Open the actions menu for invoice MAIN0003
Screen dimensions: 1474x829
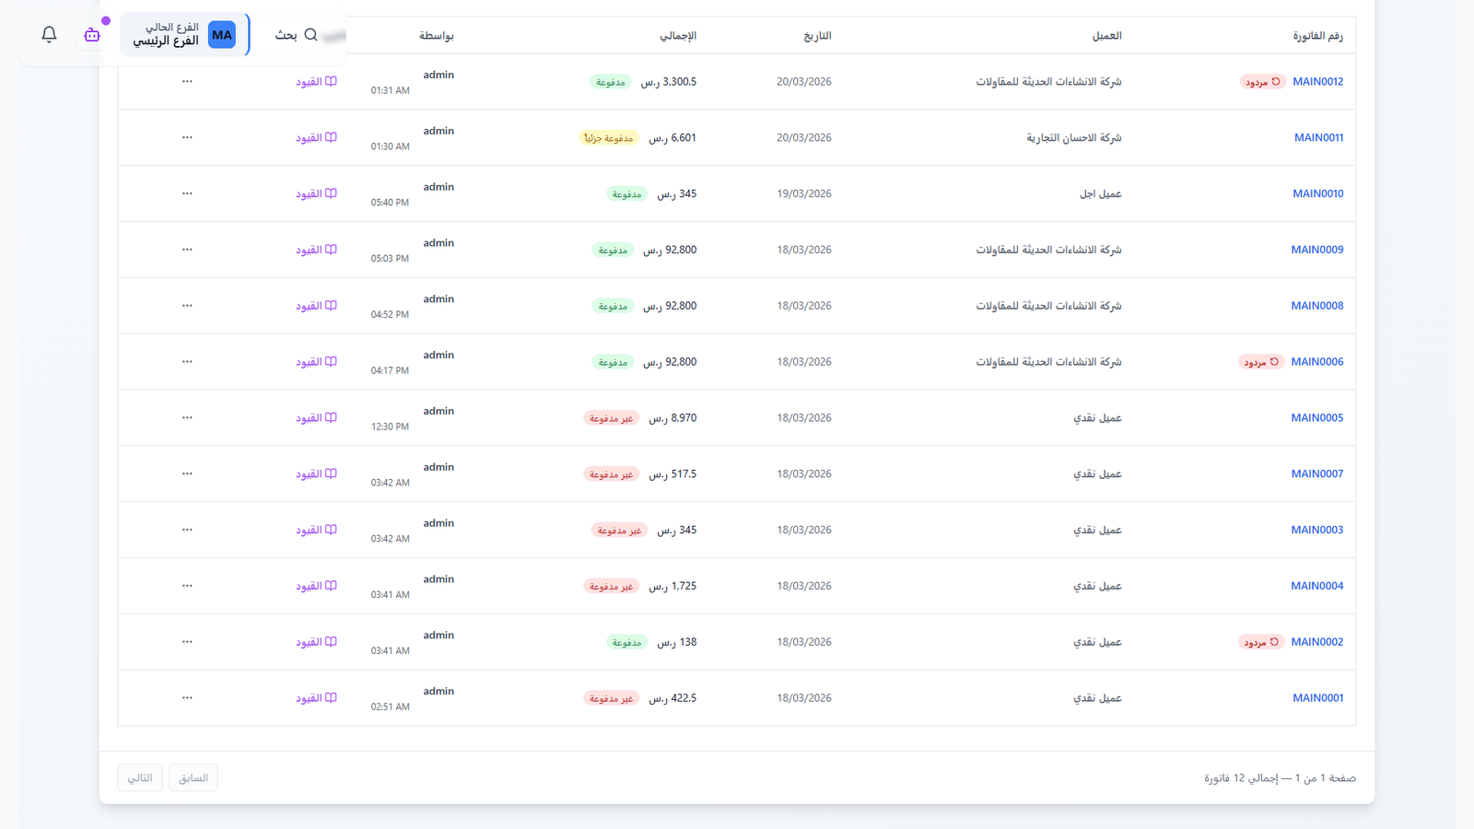(x=187, y=530)
